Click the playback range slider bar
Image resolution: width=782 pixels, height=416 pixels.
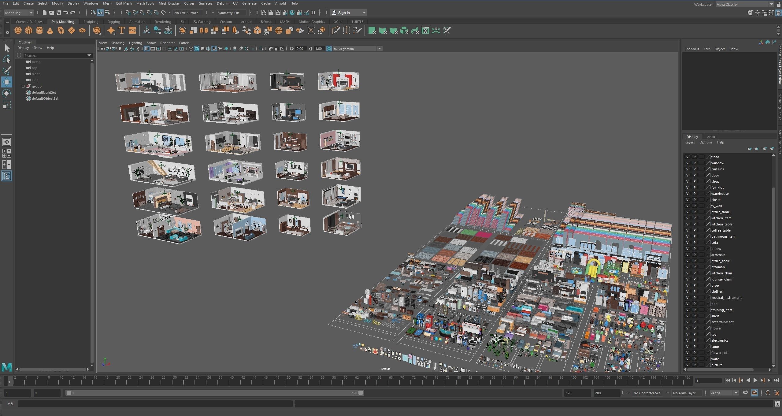tap(214, 393)
